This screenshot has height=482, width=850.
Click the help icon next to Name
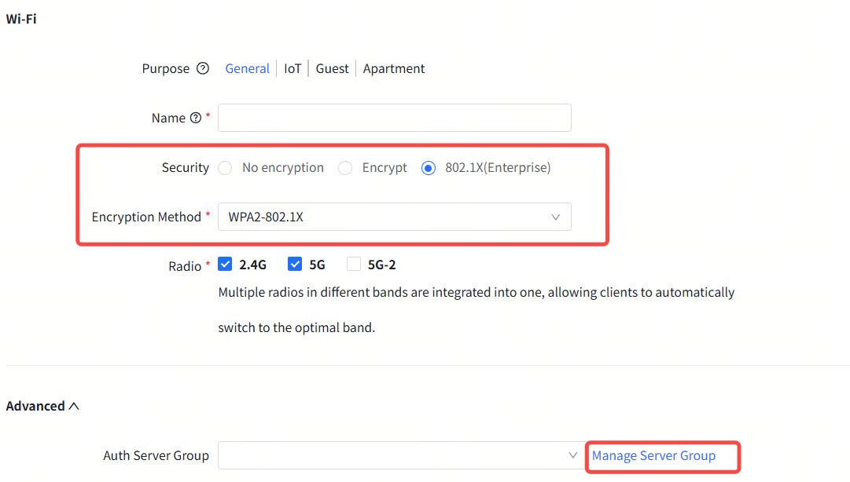[x=196, y=118]
